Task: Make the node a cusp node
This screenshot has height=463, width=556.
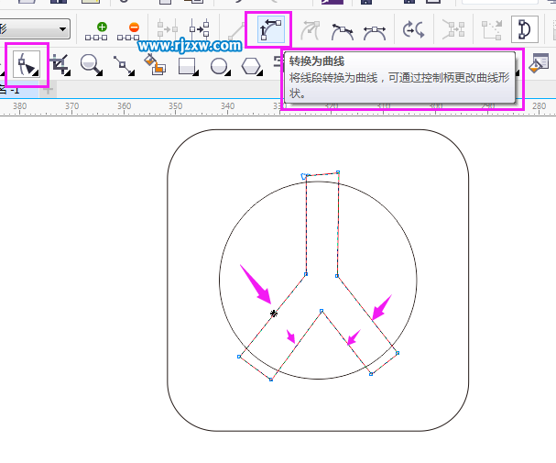Action: point(311,30)
